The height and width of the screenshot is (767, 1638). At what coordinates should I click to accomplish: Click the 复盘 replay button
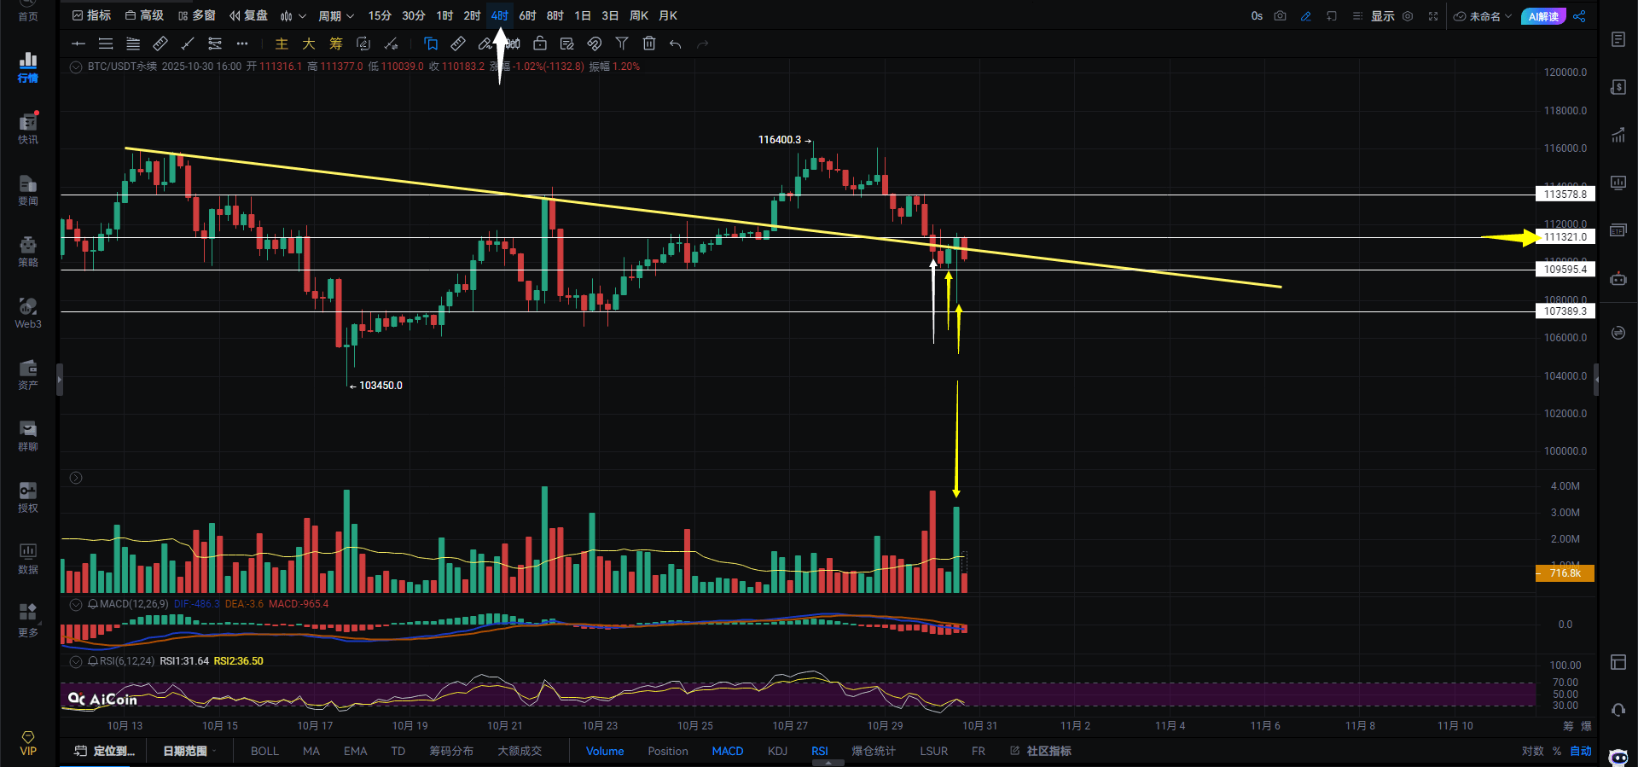[x=248, y=16]
